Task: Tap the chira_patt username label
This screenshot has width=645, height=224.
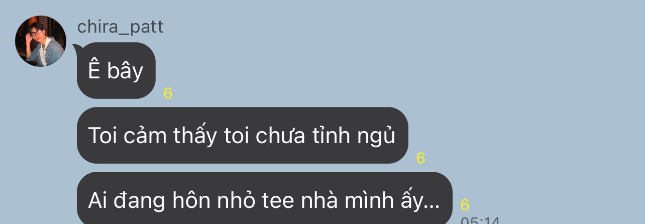Action: pos(120,27)
